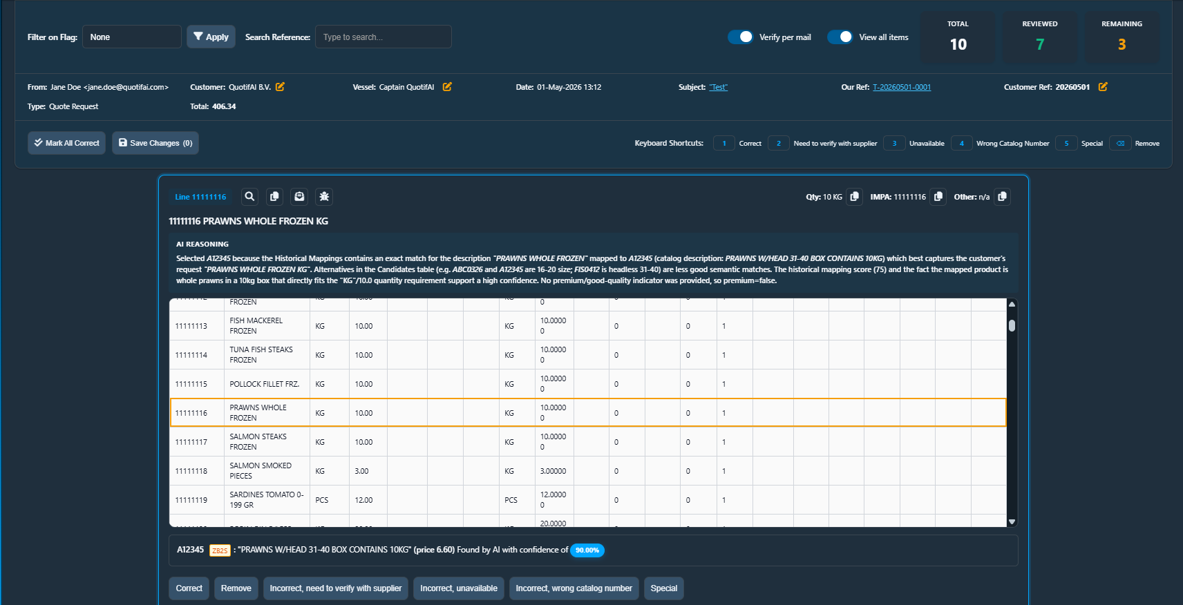Select the FISH MACKEREL FROZEN row
This screenshot has width=1183, height=605.
[587, 326]
